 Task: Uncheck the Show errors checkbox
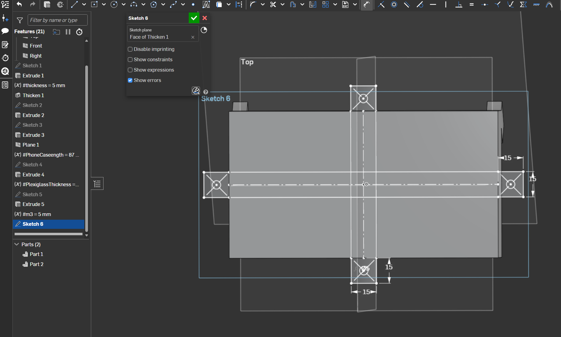click(130, 80)
